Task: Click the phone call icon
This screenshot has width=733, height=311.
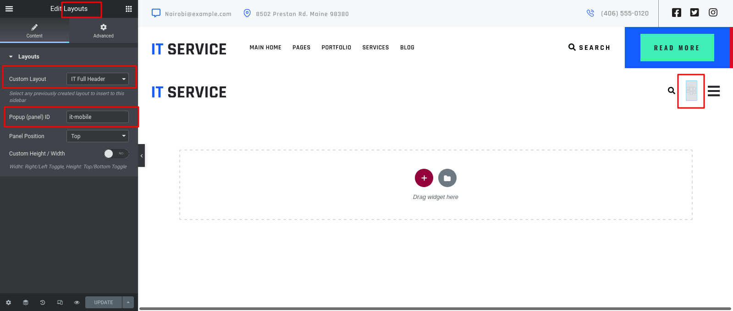Action: pyautogui.click(x=590, y=13)
